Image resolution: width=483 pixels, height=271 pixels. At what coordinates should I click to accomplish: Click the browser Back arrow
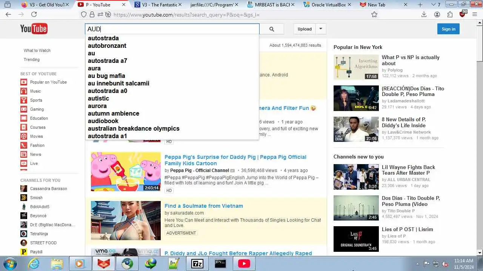pyautogui.click(x=8, y=14)
